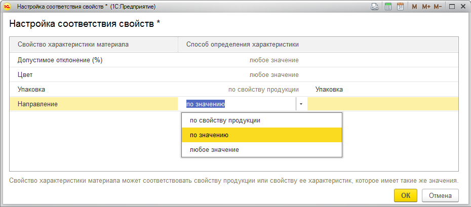Confirm with the OK button

point(406,195)
